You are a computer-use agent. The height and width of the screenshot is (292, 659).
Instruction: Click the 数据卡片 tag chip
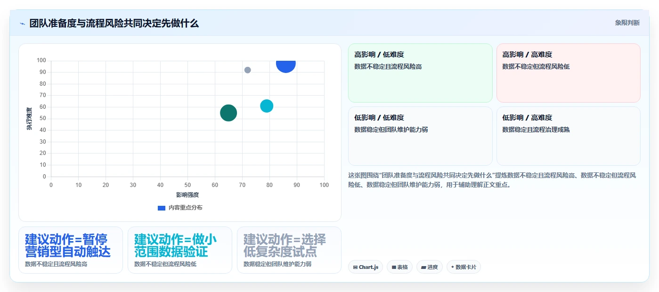(x=464, y=267)
